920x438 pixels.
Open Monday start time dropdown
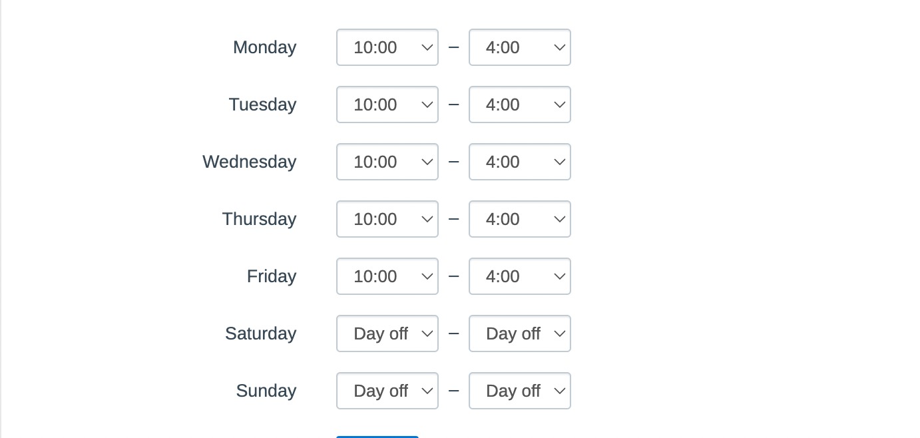point(387,47)
